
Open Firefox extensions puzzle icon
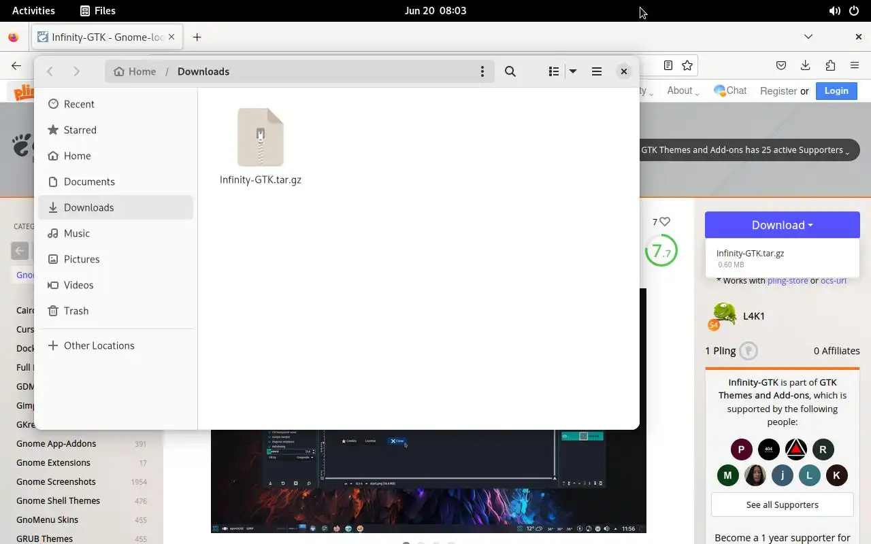pyautogui.click(x=830, y=65)
